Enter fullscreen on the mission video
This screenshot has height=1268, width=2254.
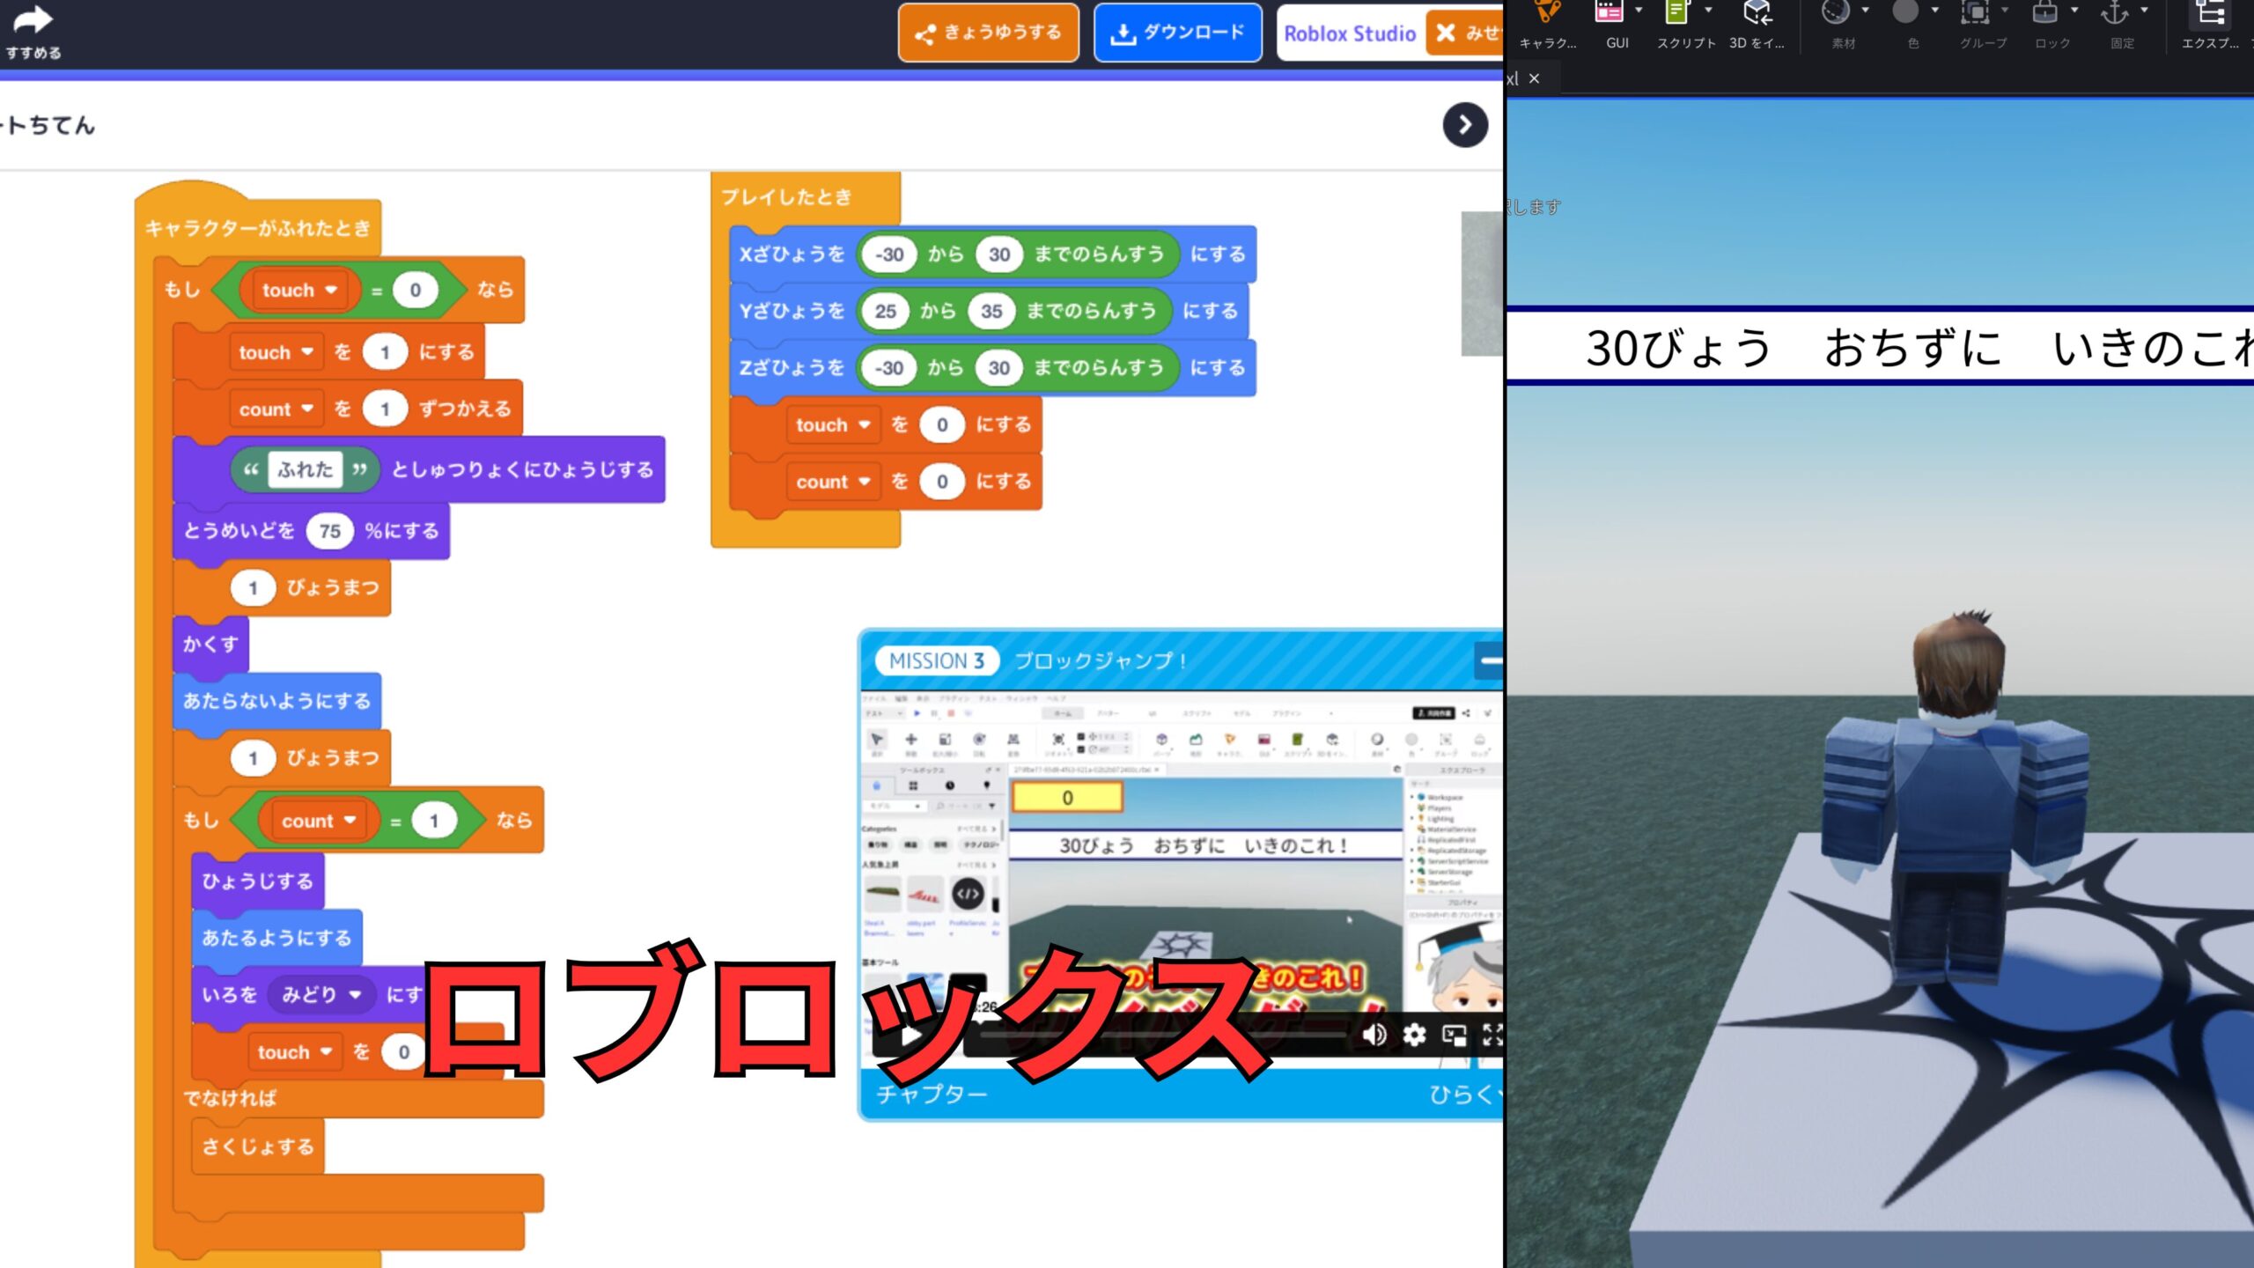[1492, 1035]
